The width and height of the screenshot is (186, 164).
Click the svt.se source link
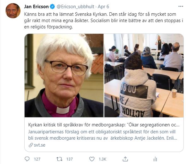[x=39, y=145]
